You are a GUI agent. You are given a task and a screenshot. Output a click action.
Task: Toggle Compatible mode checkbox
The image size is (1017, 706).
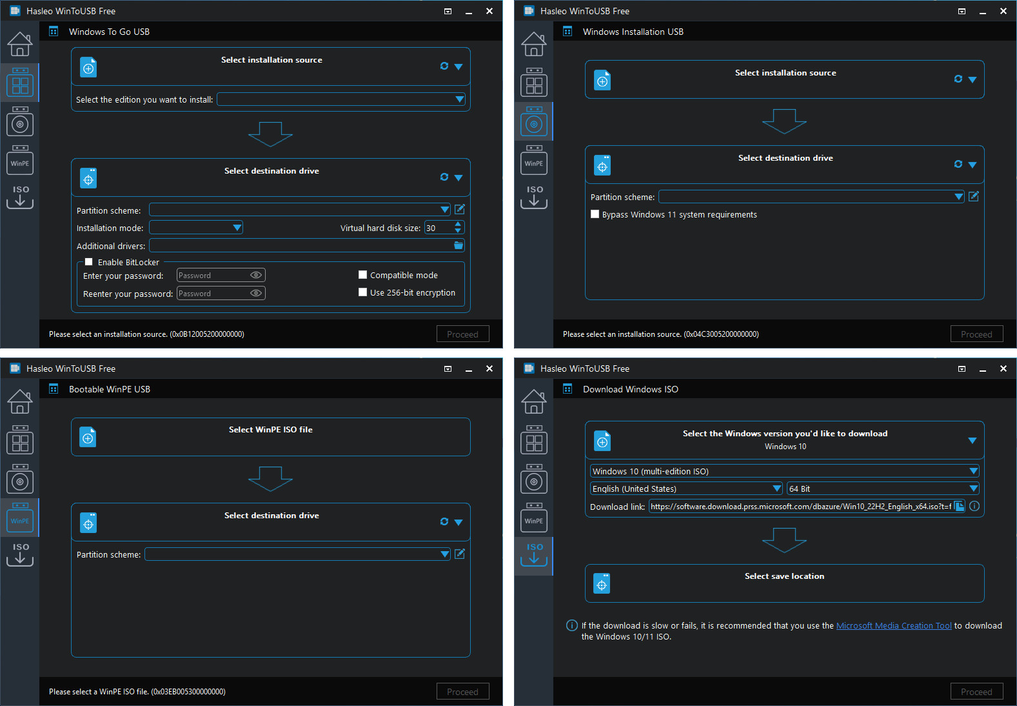[363, 275]
